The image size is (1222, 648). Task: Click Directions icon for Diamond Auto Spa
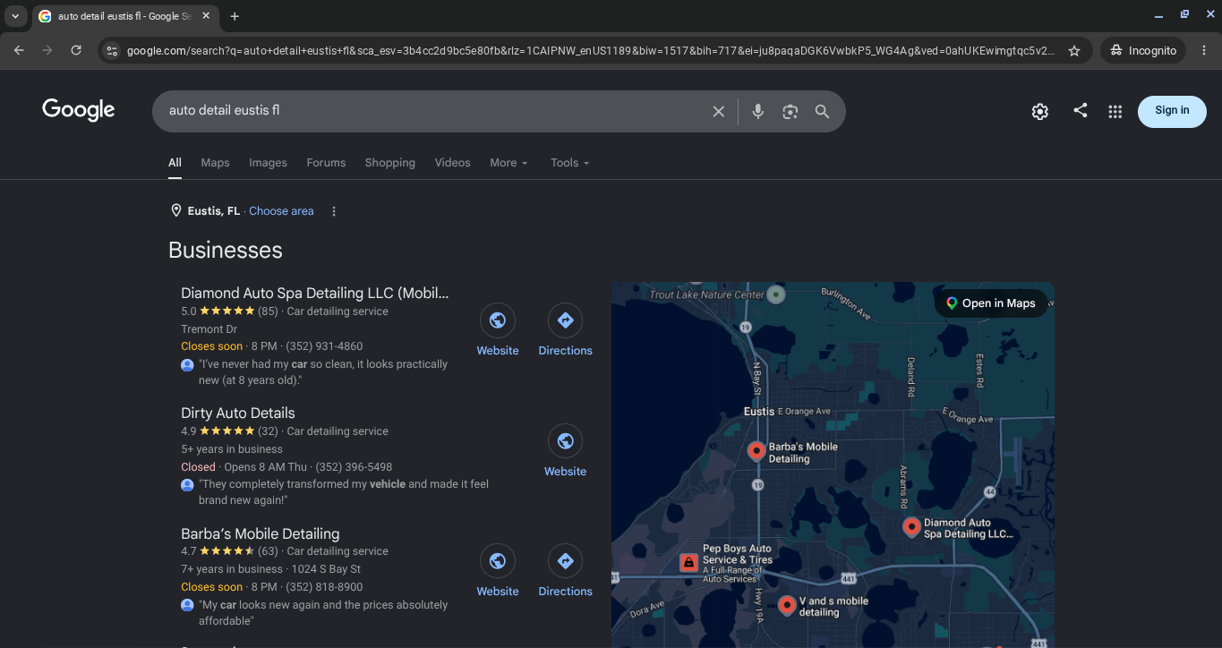click(x=565, y=320)
